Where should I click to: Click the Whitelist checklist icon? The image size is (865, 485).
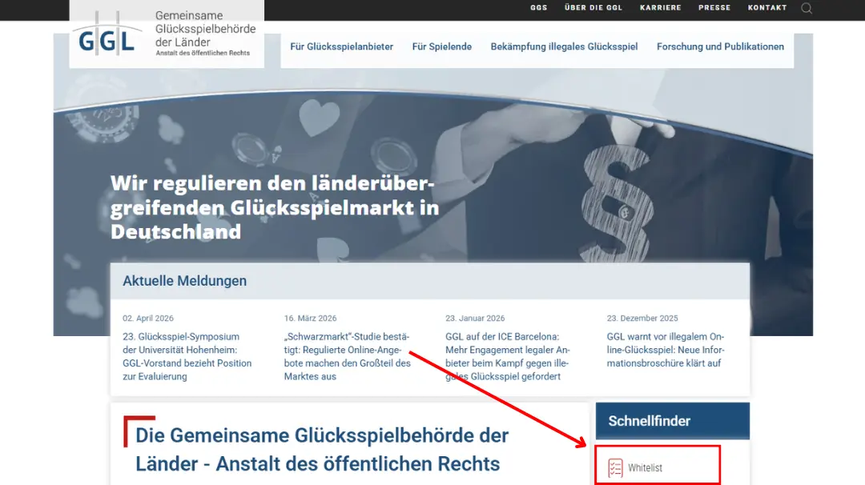coord(615,467)
